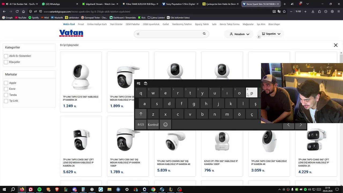Check the Ezviz brand filter
Screen dimensions: 343x193
[6, 89]
